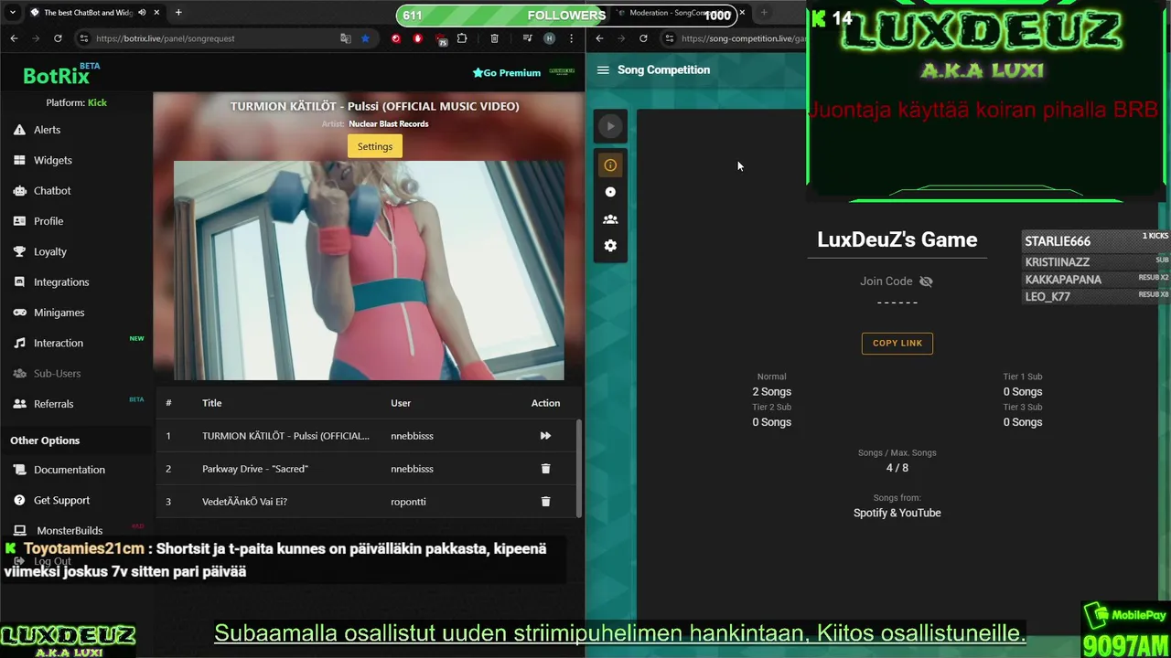Click the trash can browser toolbar icon
This screenshot has width=1171, height=658.
coord(494,38)
